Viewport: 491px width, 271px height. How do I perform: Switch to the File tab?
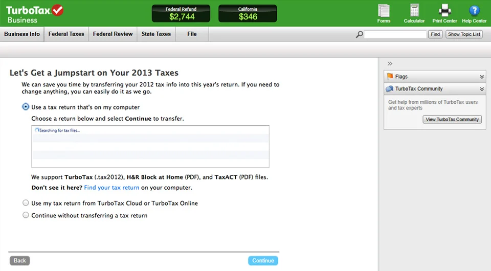click(192, 34)
